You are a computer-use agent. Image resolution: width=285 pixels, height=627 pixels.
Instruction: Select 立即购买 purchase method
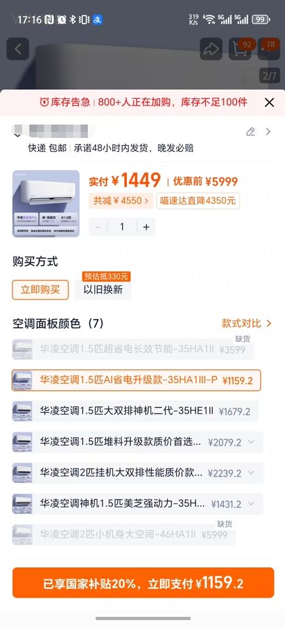tap(40, 289)
